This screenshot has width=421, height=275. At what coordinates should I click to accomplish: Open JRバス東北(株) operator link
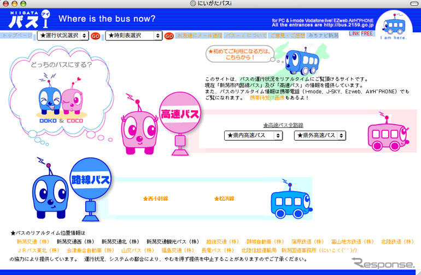pos(38,250)
